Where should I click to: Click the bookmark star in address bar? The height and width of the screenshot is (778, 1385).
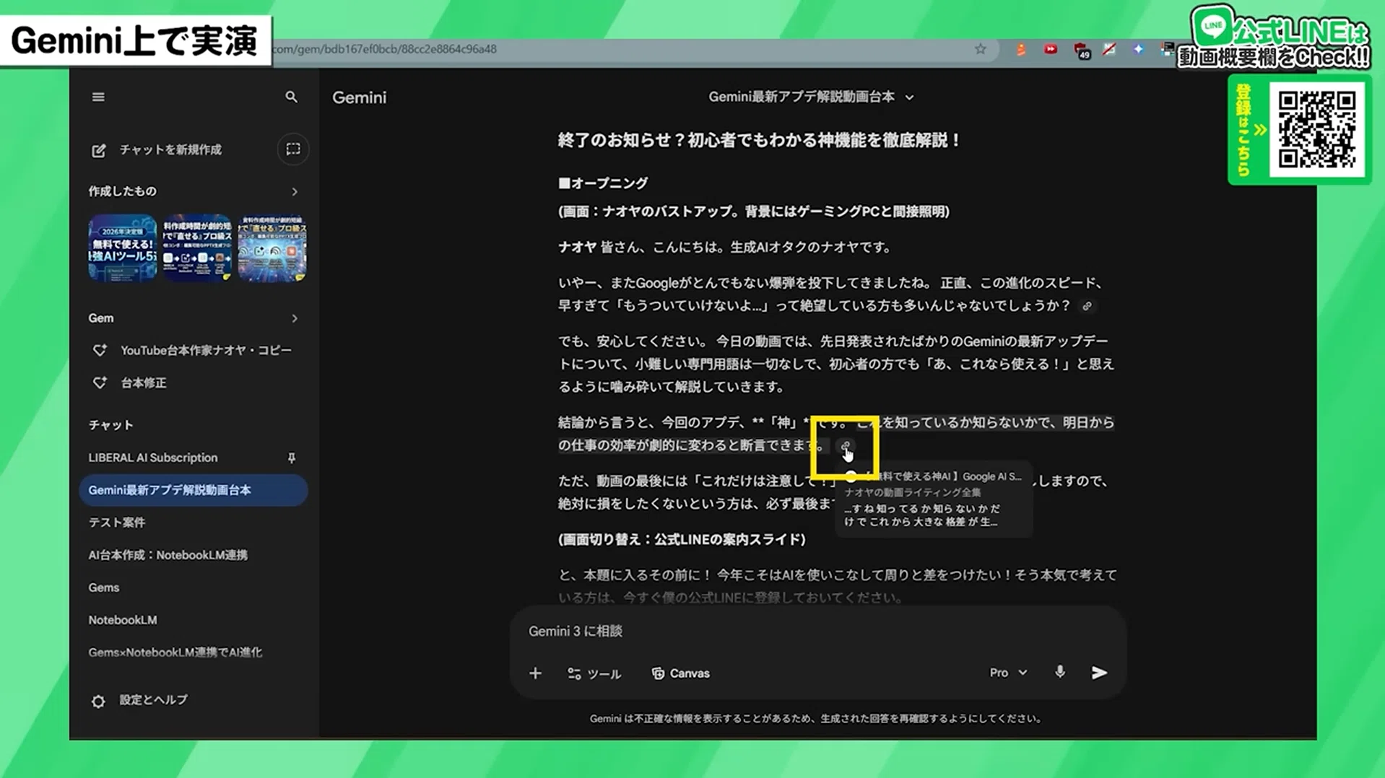coord(980,49)
